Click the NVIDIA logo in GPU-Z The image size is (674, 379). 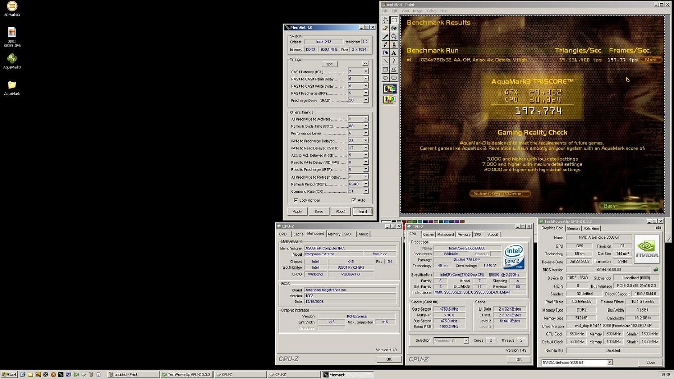click(x=647, y=249)
